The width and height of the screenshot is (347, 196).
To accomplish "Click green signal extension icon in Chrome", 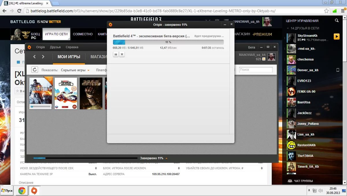I will pyautogui.click(x=335, y=11).
